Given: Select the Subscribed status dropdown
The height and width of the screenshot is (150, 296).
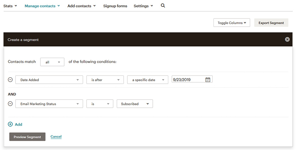Looking at the screenshot, I should [135, 104].
